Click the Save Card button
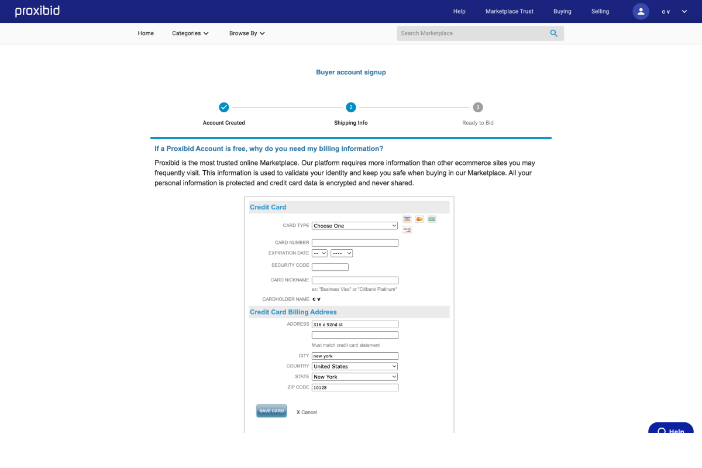Screen dimensions: 702x468 tap(271, 411)
